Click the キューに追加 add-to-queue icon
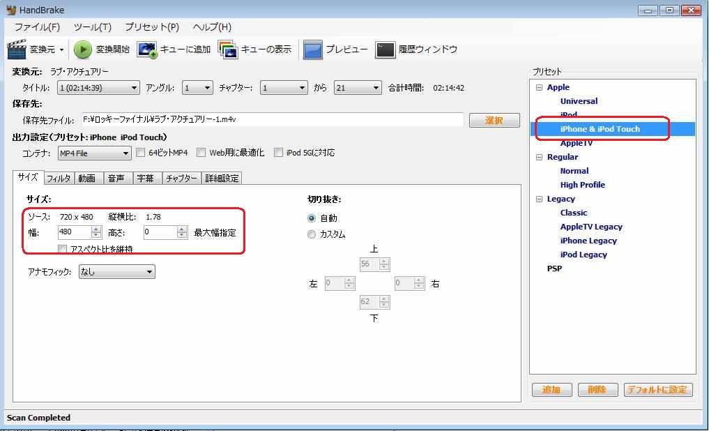 coord(146,50)
